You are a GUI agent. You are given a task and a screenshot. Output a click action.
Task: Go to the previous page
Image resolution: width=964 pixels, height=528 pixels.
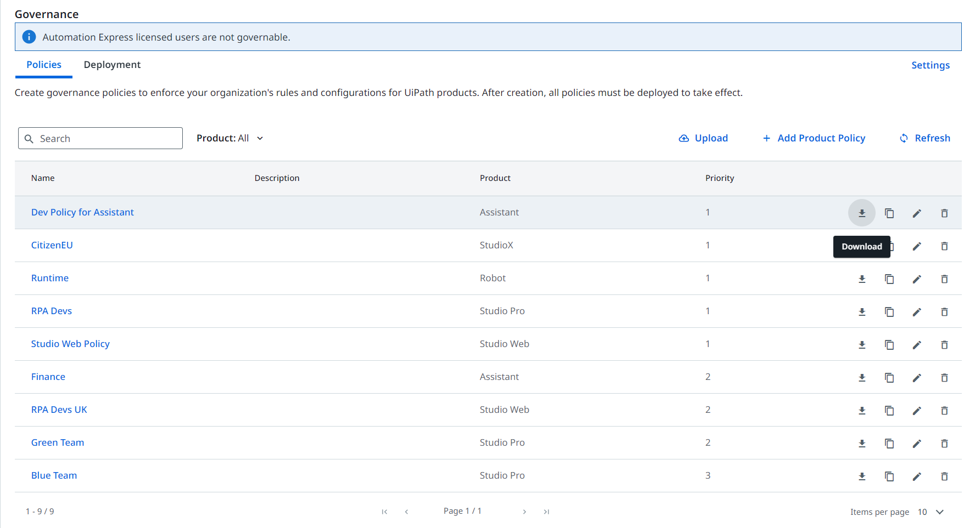[x=406, y=512]
